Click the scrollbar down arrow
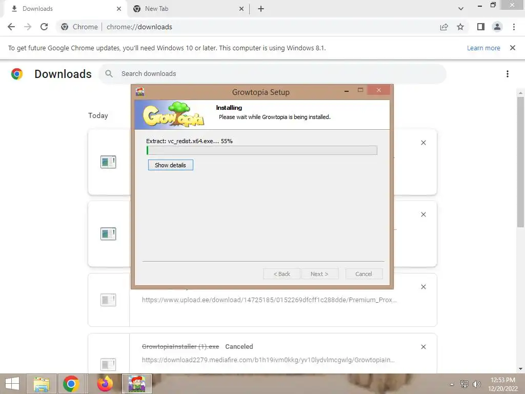 tap(520, 369)
